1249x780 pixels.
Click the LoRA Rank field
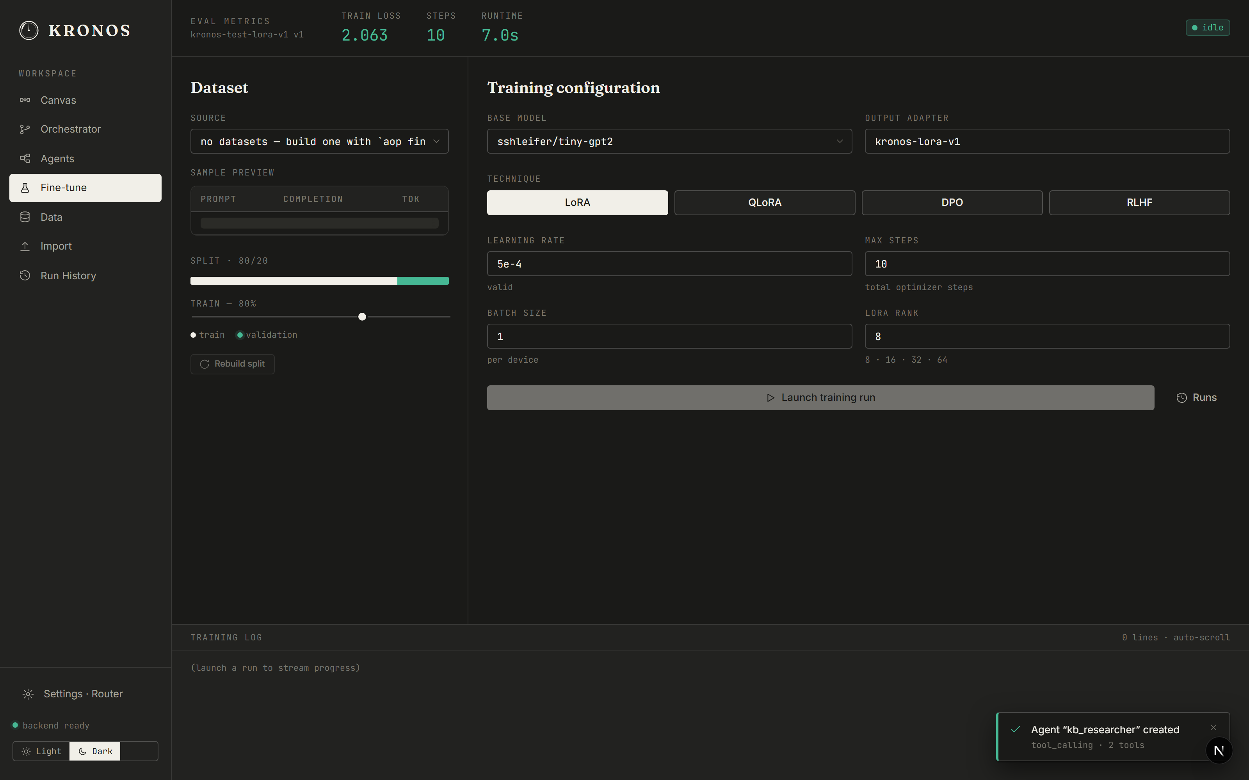click(x=1047, y=336)
